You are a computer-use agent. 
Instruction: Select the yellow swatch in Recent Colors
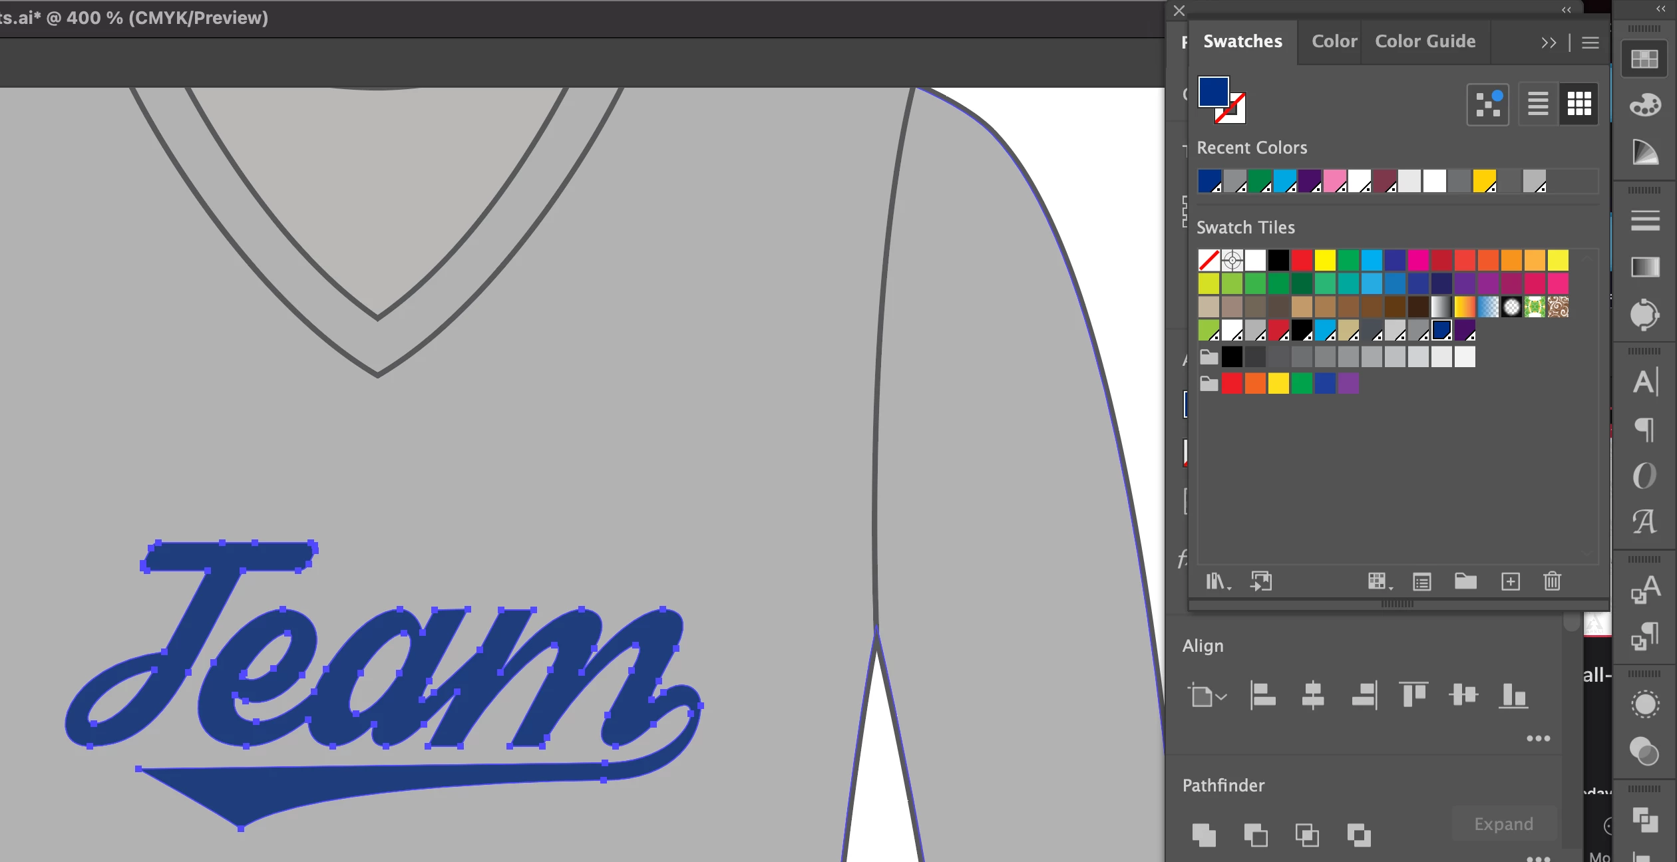1484,181
